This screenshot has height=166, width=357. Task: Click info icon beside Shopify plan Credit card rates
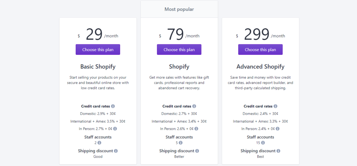(194, 106)
